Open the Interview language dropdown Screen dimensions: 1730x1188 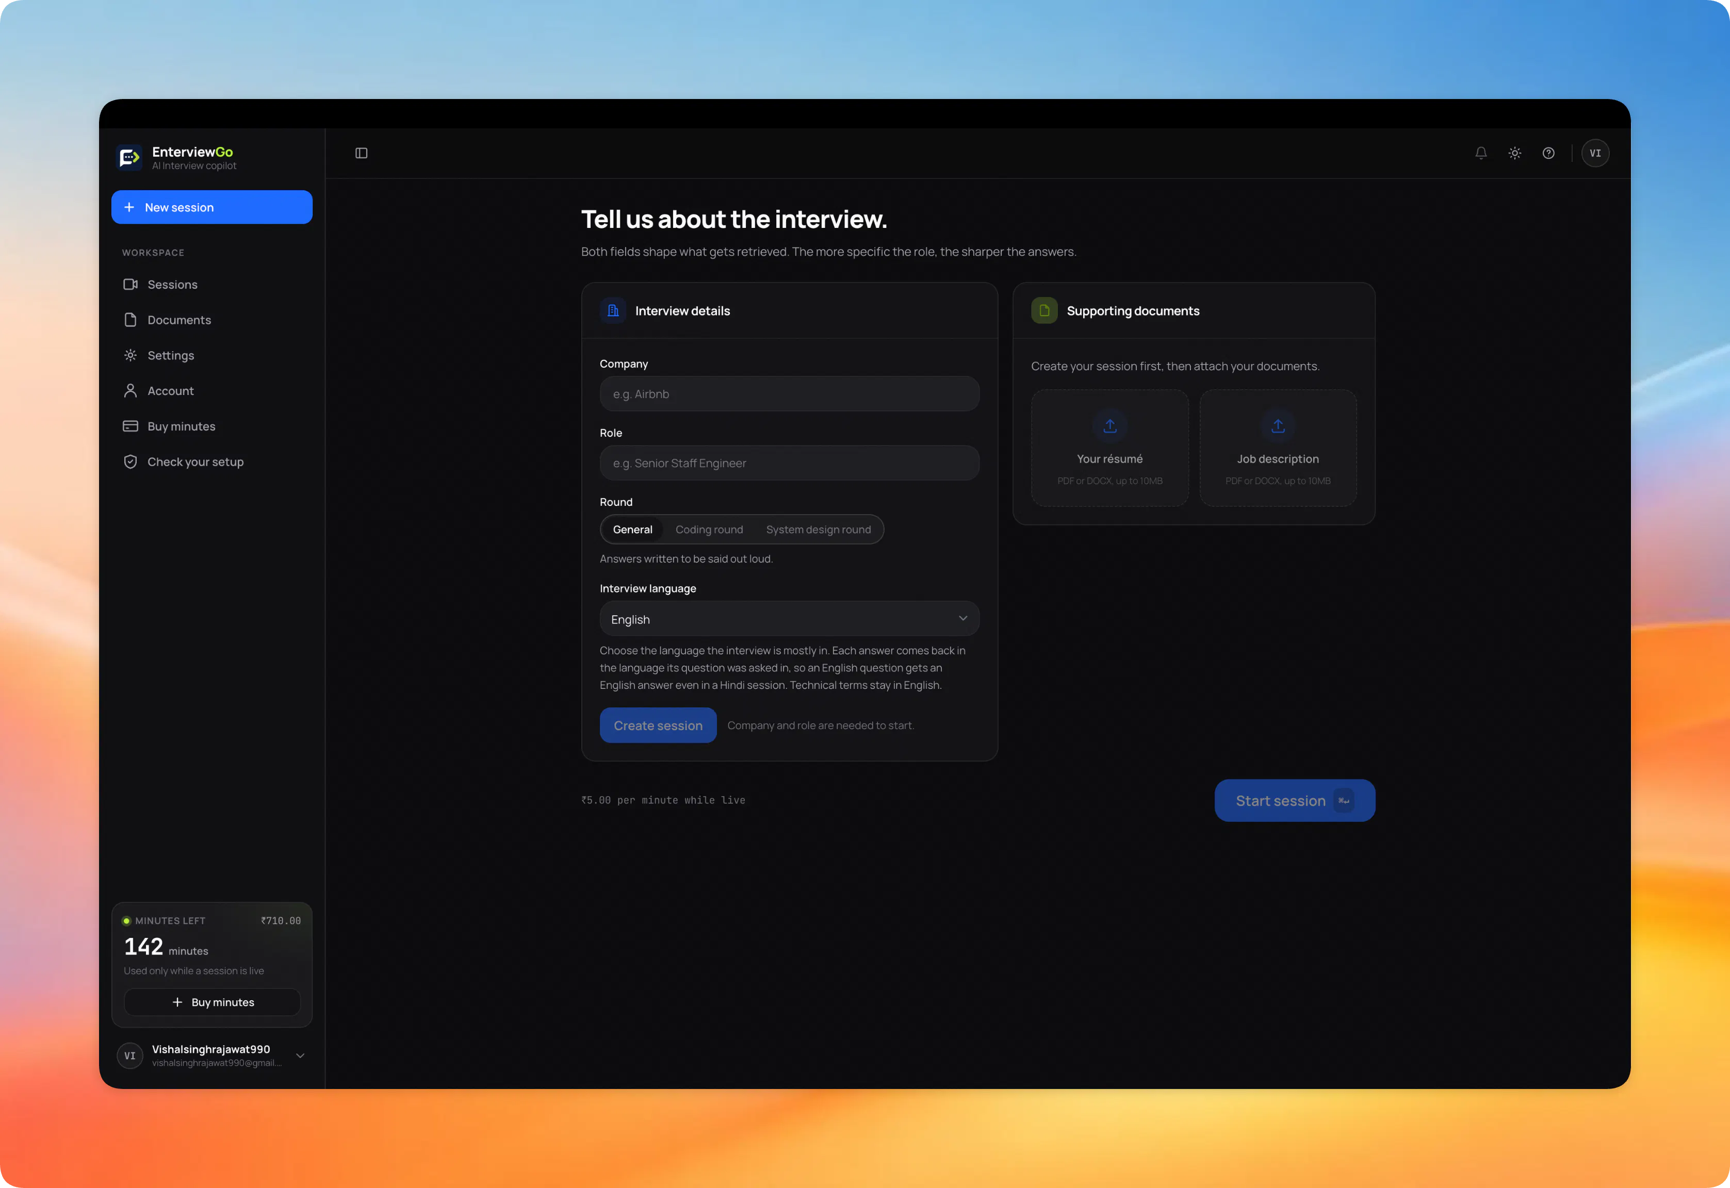pos(789,619)
